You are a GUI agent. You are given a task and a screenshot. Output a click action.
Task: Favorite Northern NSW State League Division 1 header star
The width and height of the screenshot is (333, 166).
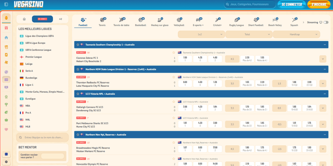click(78, 69)
